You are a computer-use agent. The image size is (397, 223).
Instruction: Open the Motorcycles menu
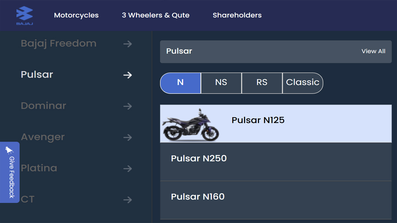(x=76, y=15)
